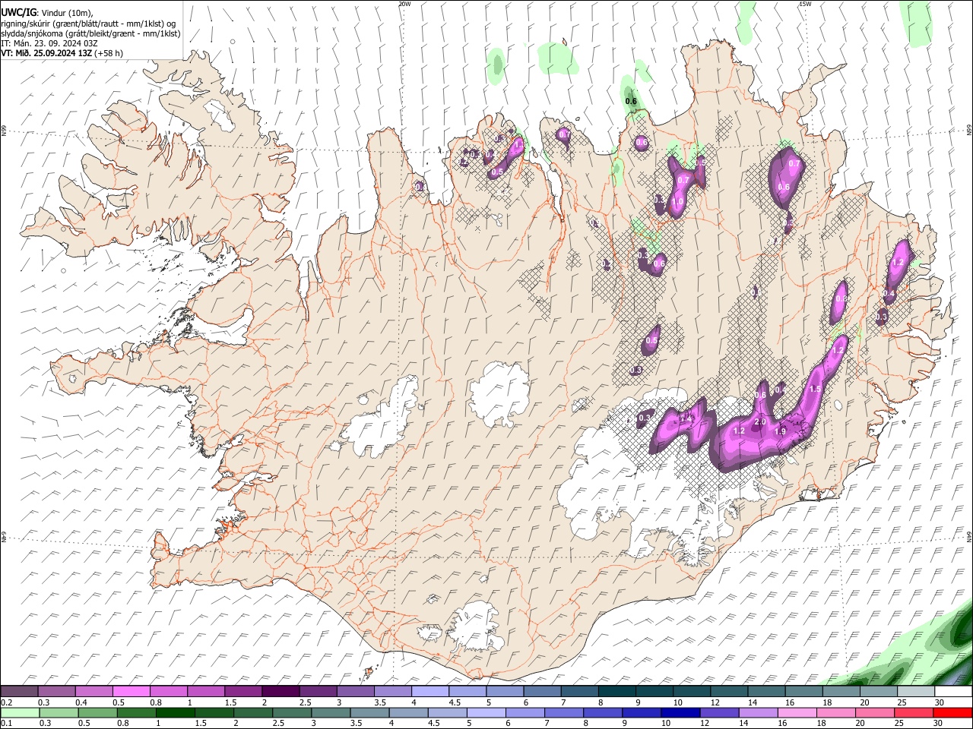Click the '12' label on the bottom scale
973x729 pixels.
pyautogui.click(x=705, y=723)
